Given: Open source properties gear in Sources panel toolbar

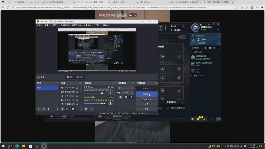Looking at the screenshot, I should coord(73,109).
